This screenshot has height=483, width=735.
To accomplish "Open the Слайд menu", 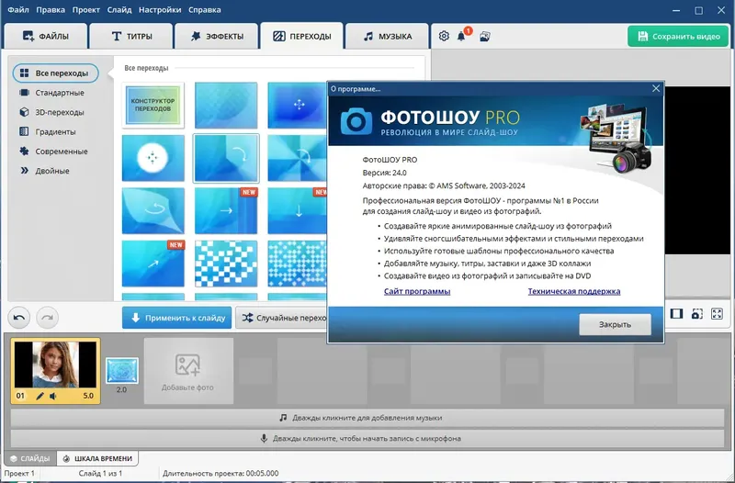I will click(119, 10).
